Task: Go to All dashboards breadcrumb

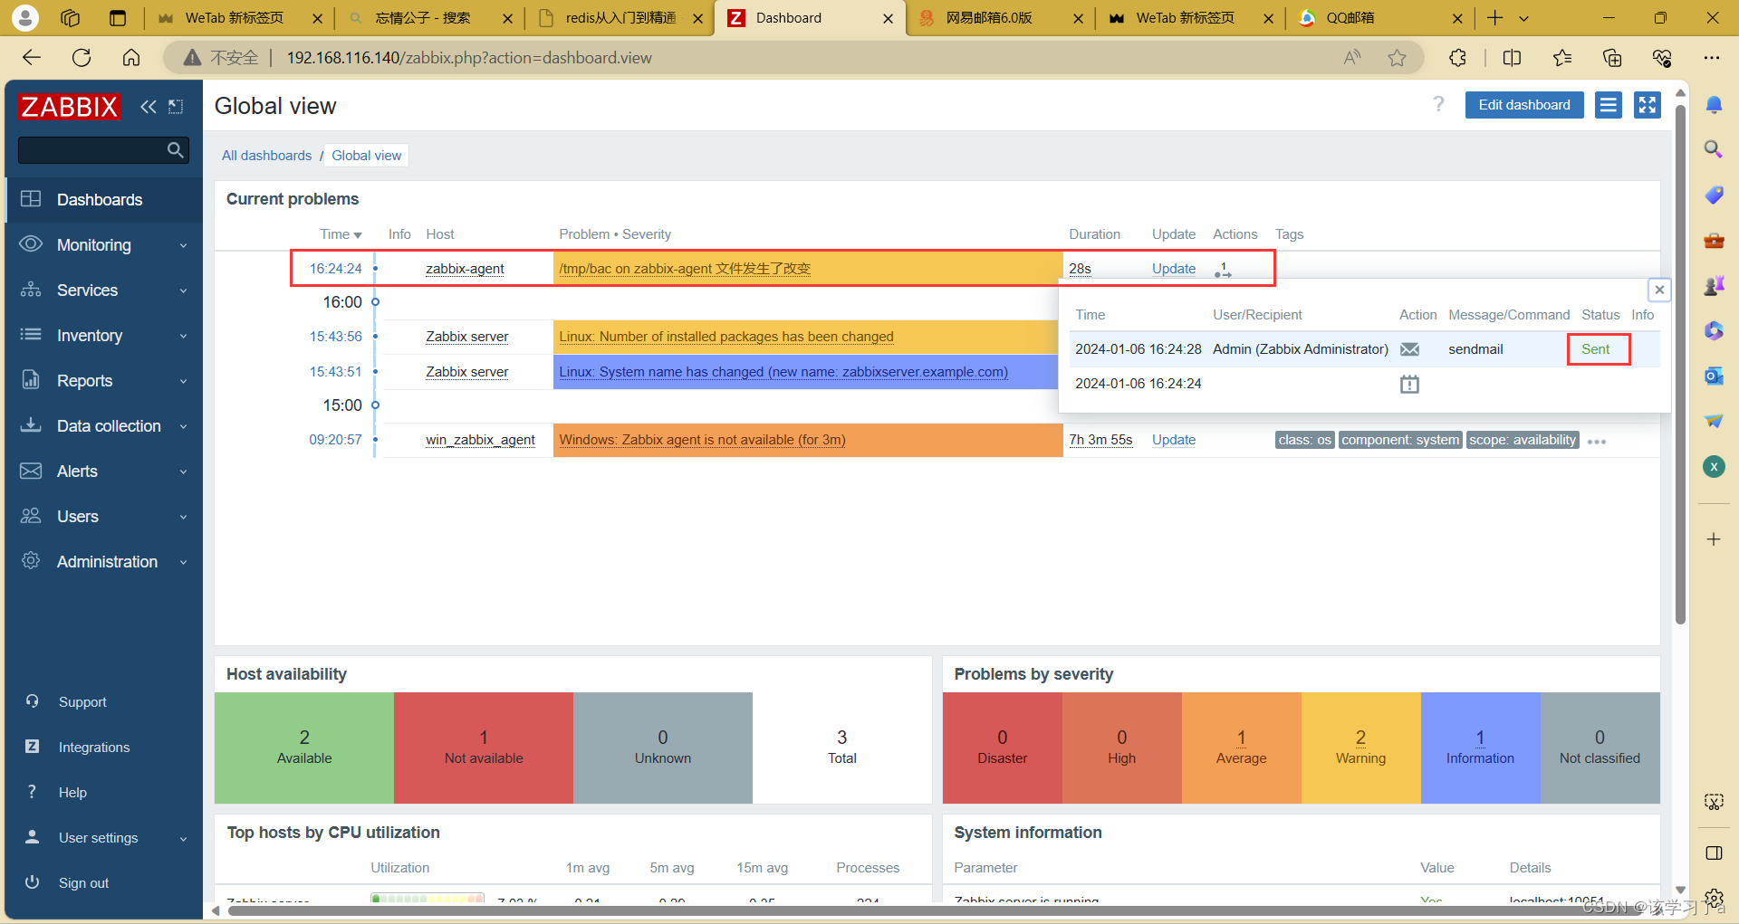Action: click(266, 156)
